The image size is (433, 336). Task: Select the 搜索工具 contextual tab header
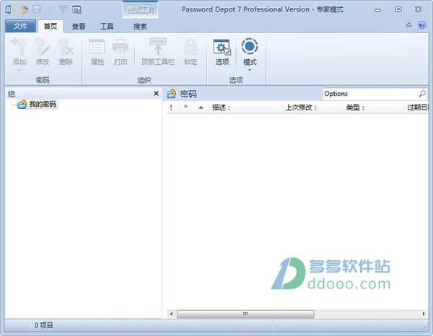(x=140, y=11)
